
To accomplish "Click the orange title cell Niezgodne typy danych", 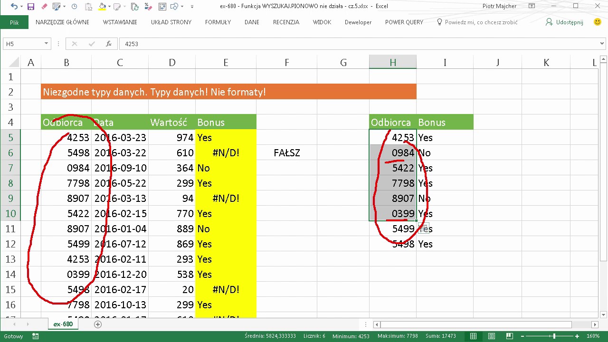I will coord(228,92).
